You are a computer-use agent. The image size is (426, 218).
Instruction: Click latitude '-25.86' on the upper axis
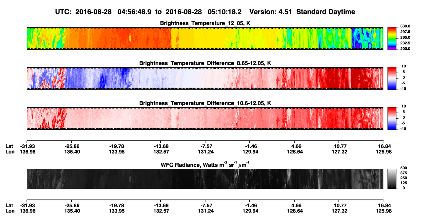point(71,146)
